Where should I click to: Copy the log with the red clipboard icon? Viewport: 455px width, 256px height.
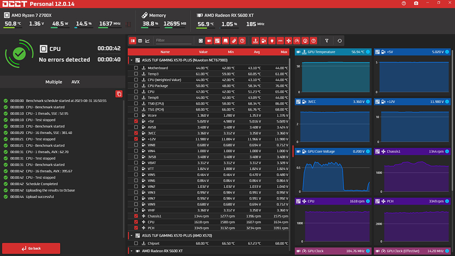(119, 94)
